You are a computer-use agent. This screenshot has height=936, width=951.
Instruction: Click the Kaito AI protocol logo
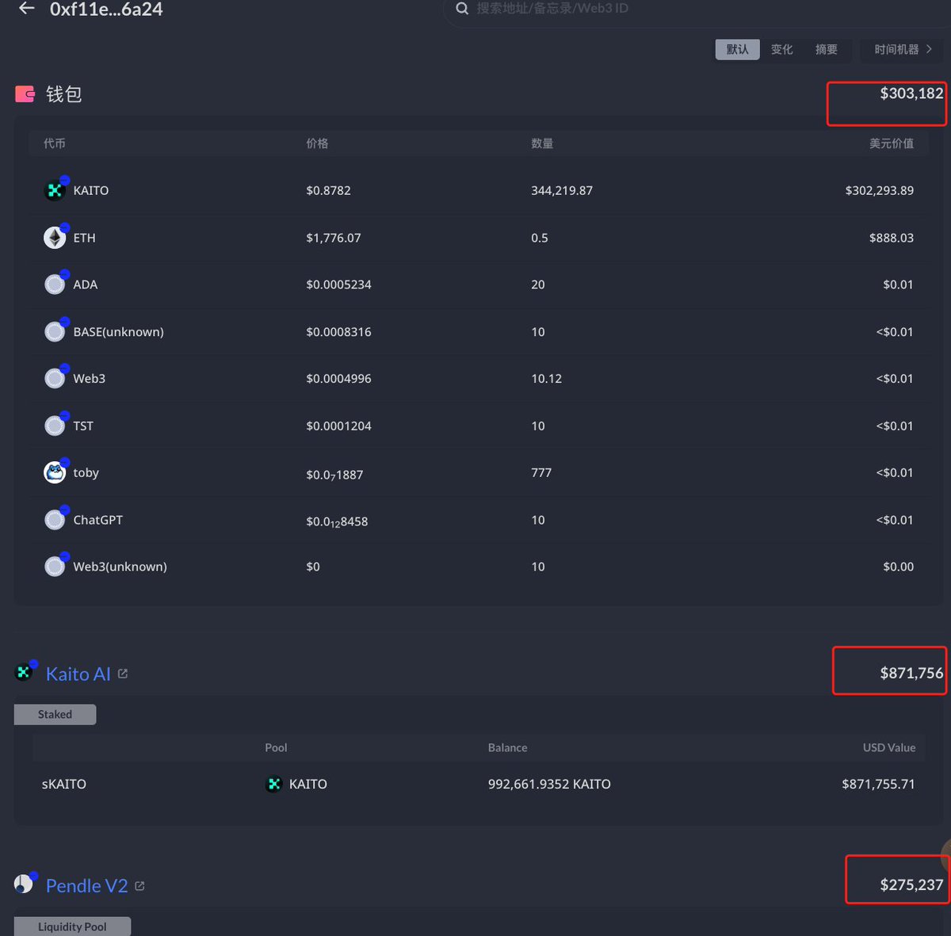pyautogui.click(x=25, y=672)
